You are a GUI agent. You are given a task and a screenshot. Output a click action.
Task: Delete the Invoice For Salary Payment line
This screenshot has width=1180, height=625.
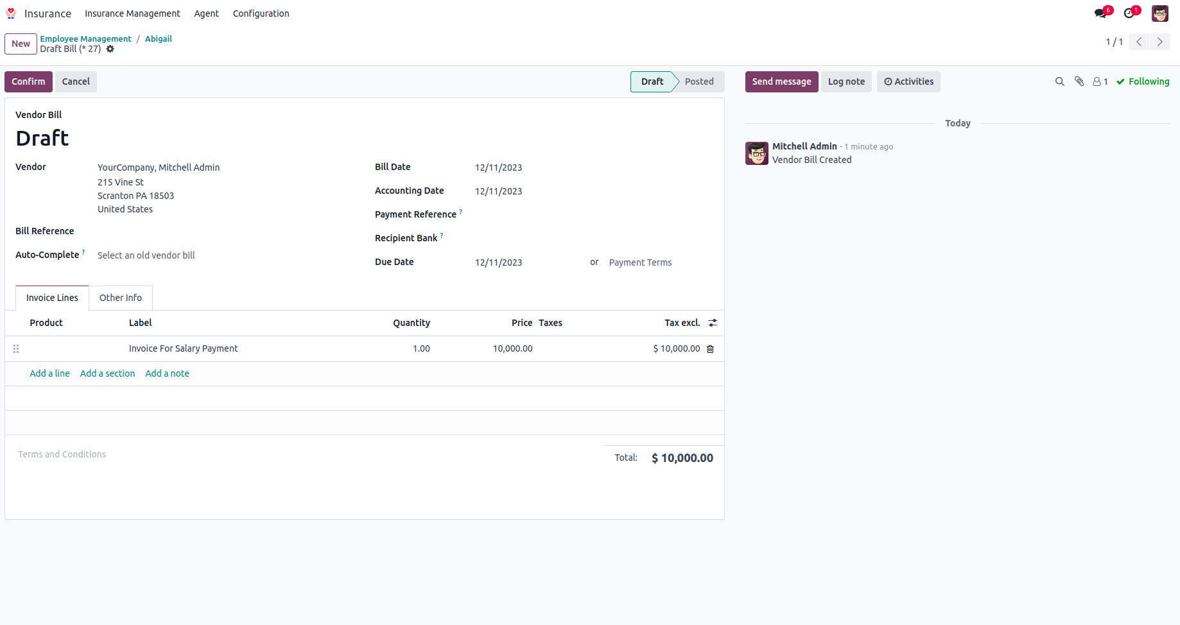click(711, 349)
